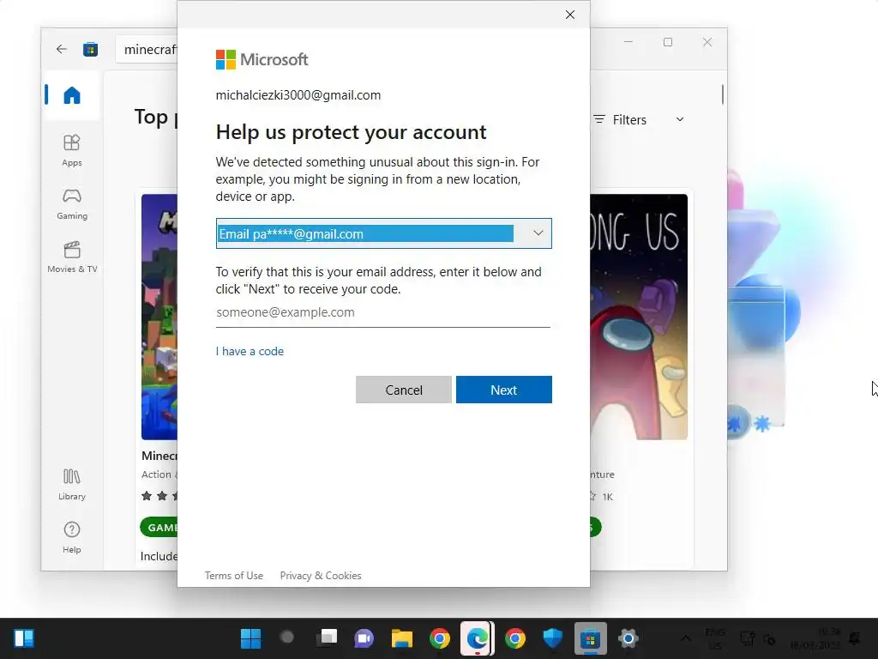Screen dimensions: 878x659
Task: Open Apps section in Store sidebar
Action: click(x=72, y=150)
